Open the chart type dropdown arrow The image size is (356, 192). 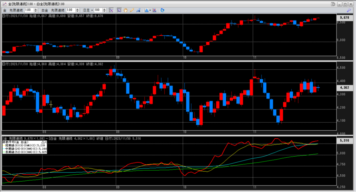[x=150, y=10]
